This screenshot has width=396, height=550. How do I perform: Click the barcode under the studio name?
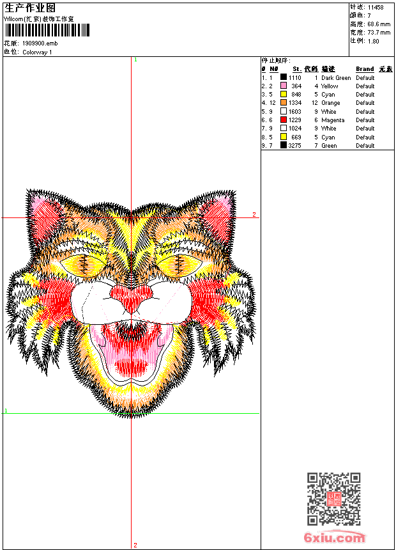click(47, 30)
